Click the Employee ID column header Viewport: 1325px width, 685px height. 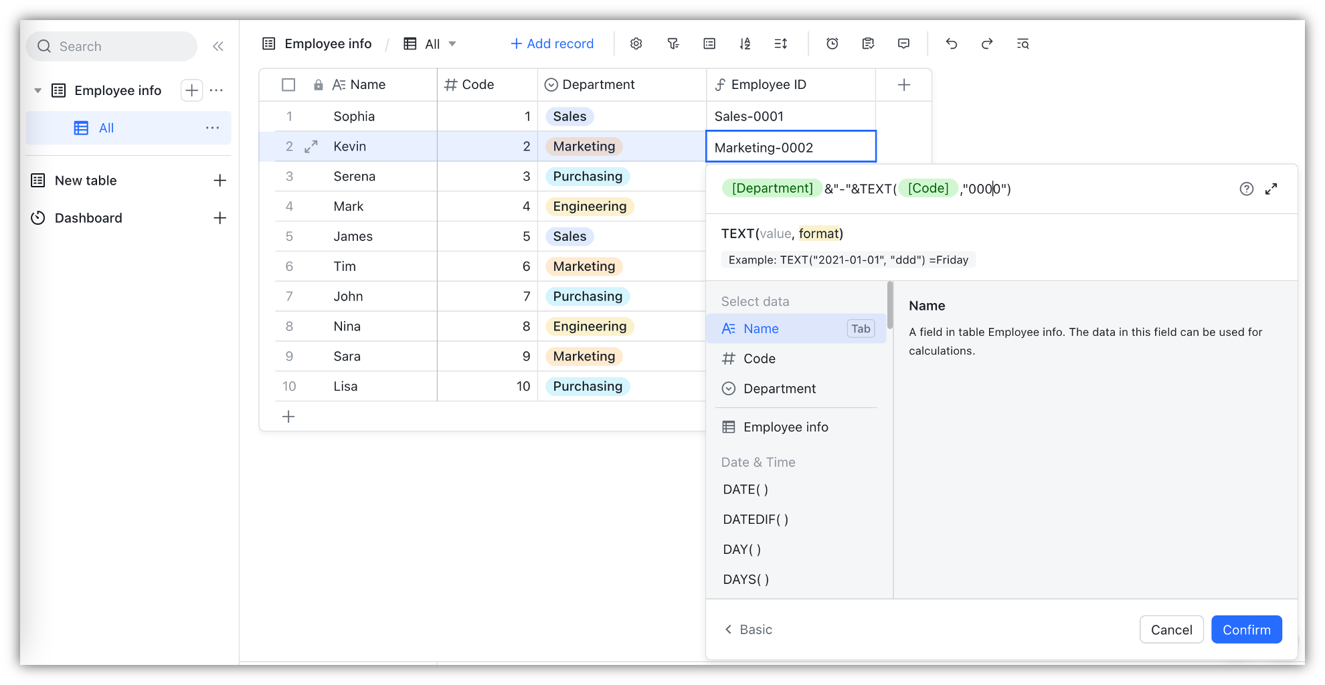[x=791, y=85]
